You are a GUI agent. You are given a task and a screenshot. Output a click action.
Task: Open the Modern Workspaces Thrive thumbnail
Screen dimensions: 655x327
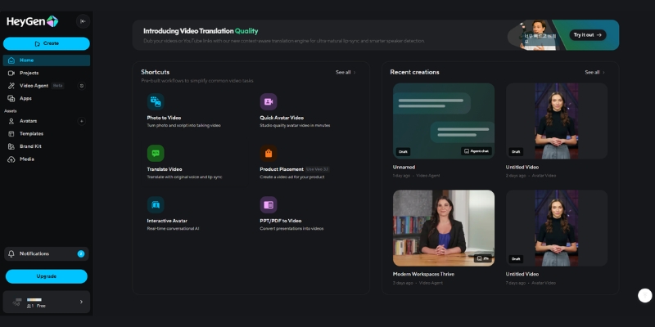(x=444, y=228)
